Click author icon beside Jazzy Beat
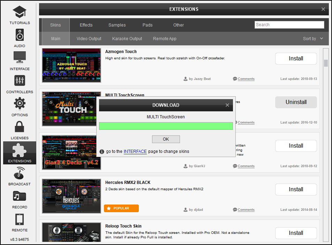 pyautogui.click(x=186, y=79)
